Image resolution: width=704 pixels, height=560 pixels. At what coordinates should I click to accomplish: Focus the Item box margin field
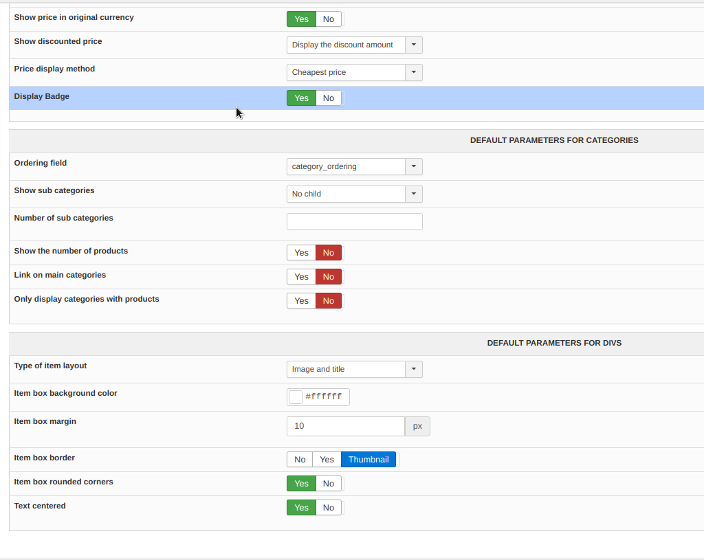[346, 426]
